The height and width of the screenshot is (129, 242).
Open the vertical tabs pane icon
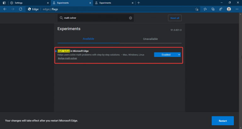(x=4, y=3)
